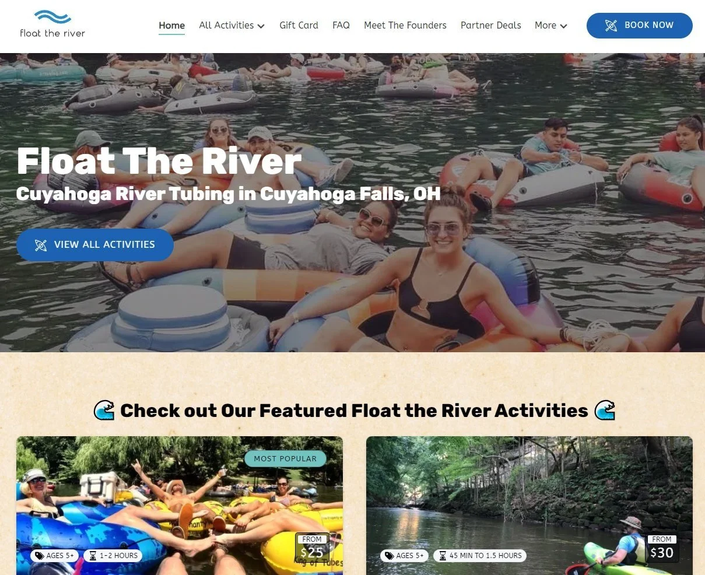Expand the All Activities dropdown chevron
The image size is (705, 575).
[x=261, y=26]
